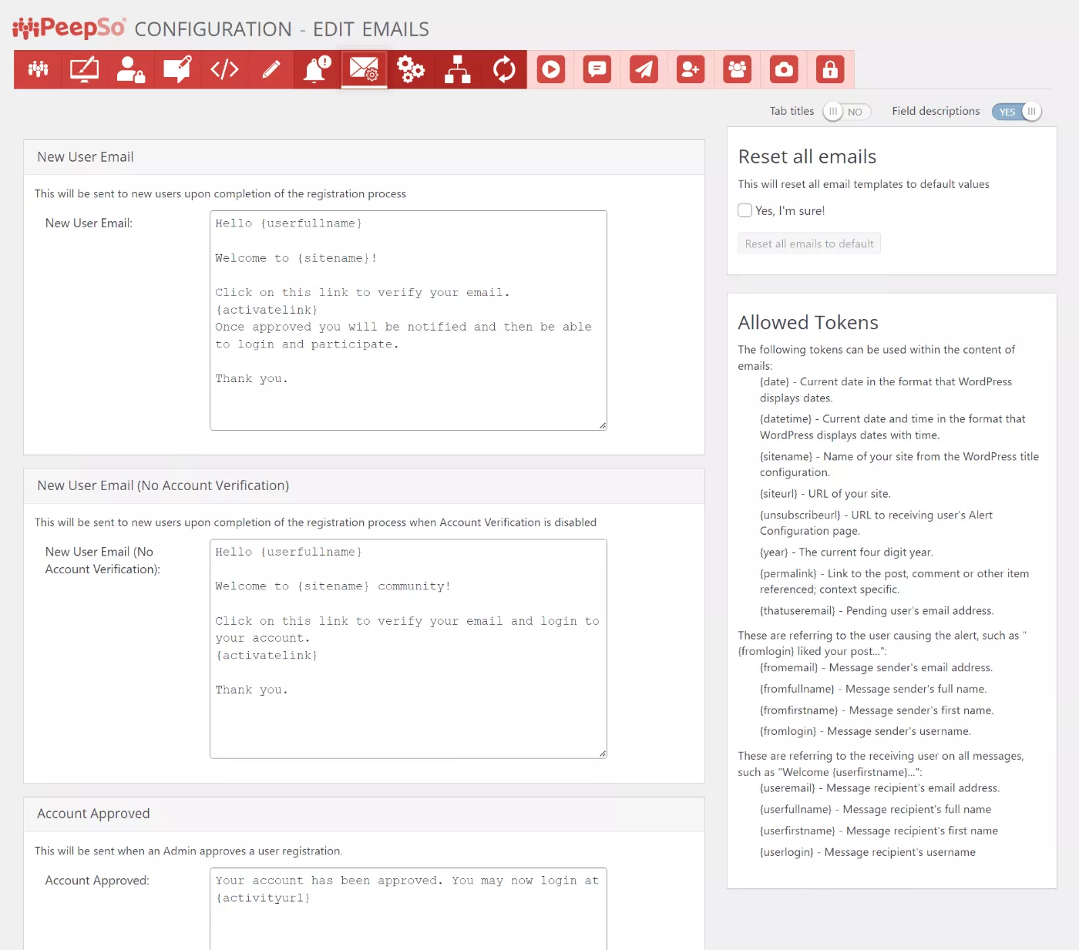This screenshot has width=1079, height=950.
Task: Click the {userlogin} token entry
Action: click(x=868, y=852)
